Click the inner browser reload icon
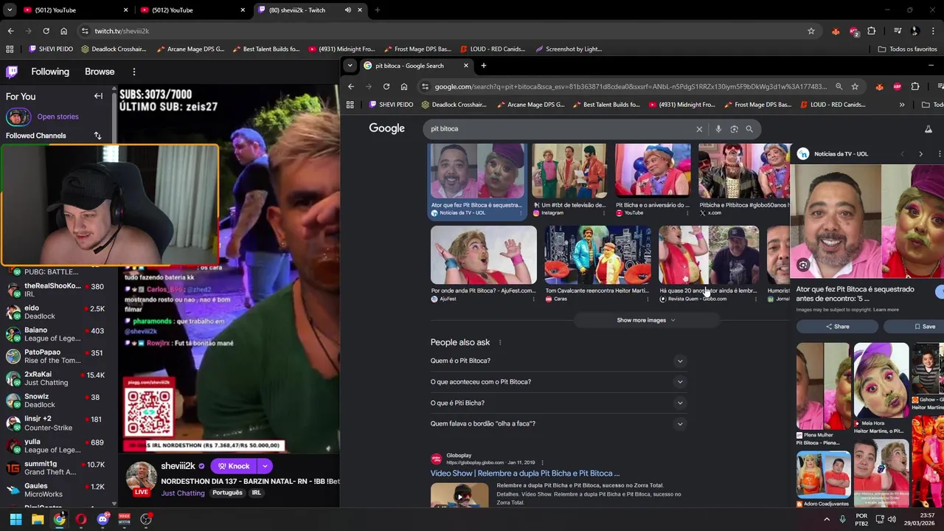 pos(386,86)
